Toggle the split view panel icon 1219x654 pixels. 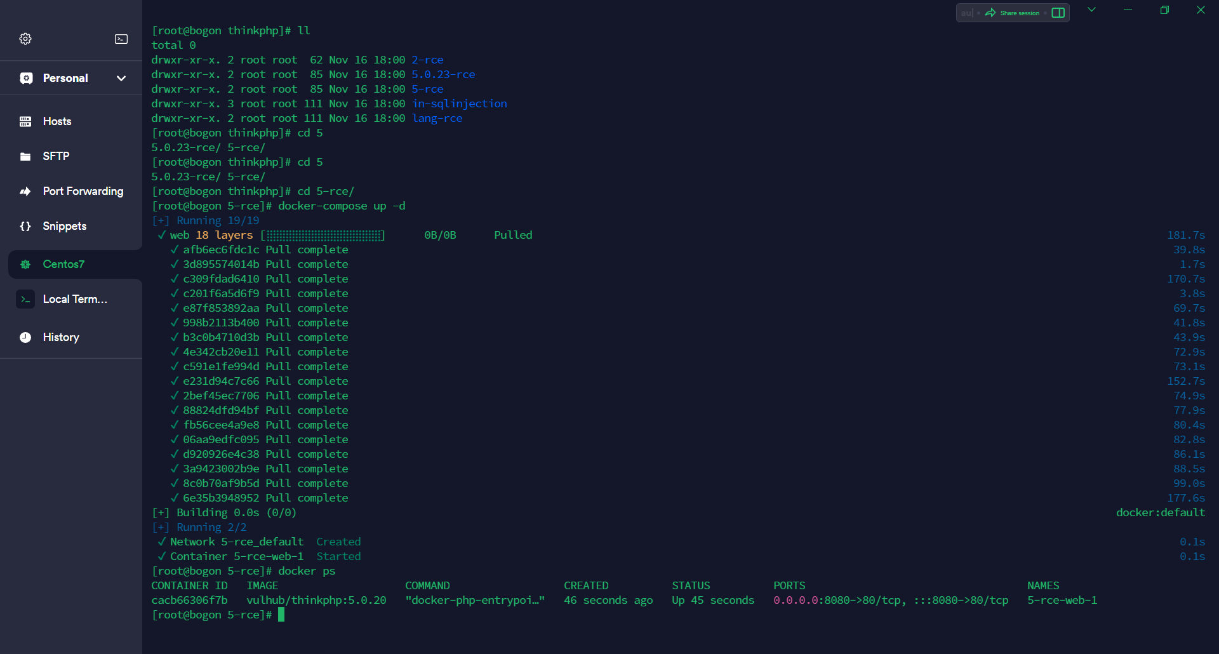1058,13
